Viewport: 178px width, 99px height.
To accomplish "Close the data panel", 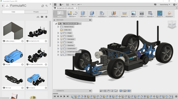I will pos(50,4).
